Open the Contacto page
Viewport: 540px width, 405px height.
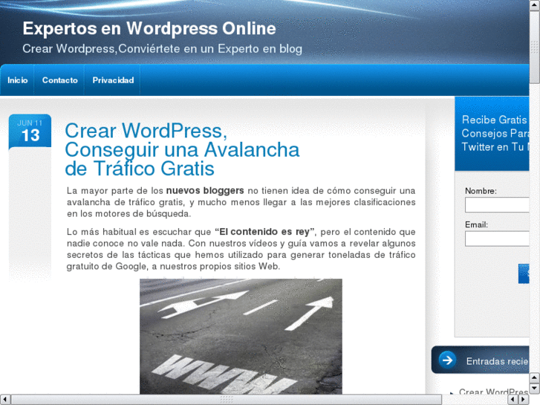click(60, 80)
